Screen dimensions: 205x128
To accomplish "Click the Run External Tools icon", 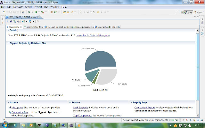I will coord(43,12).
